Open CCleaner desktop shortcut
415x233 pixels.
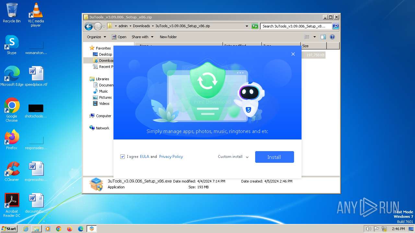(x=12, y=172)
